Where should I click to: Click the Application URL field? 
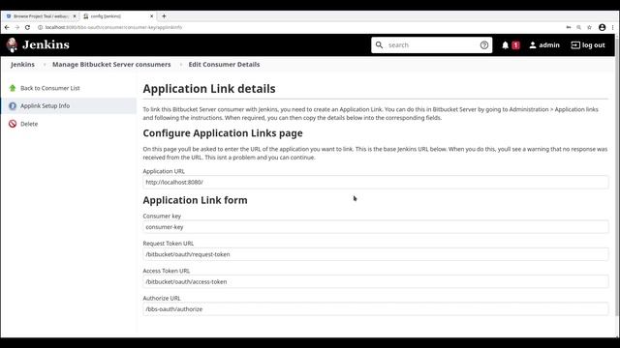(x=376, y=183)
